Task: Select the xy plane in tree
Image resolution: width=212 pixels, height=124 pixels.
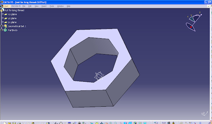Action: [x=12, y=14]
